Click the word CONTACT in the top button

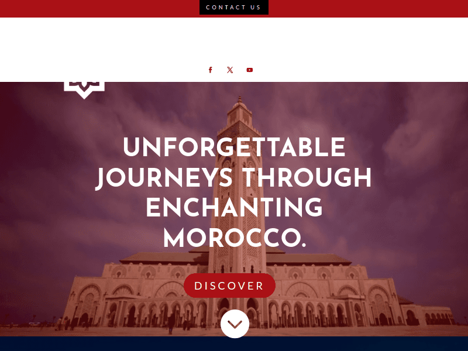225,8
